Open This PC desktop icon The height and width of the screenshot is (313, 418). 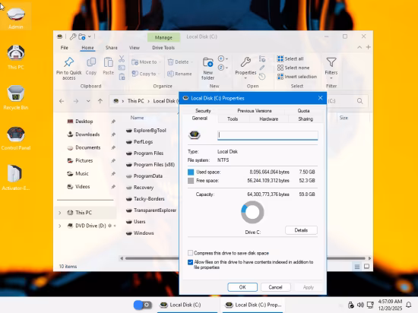16,57
